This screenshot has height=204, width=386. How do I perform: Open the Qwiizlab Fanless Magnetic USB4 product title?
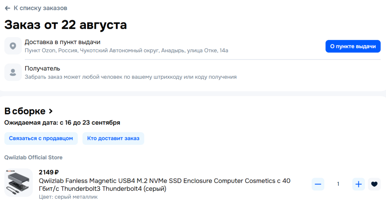pyautogui.click(x=164, y=185)
